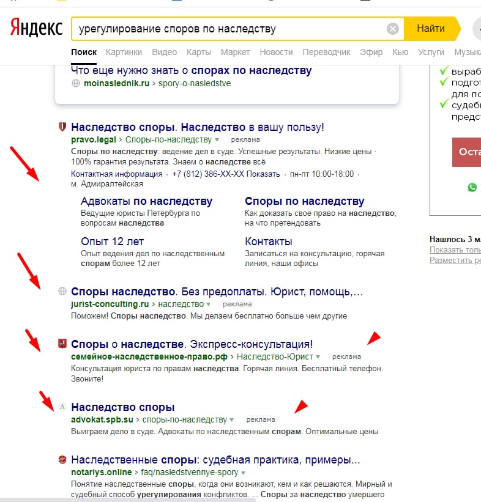The height and width of the screenshot is (502, 481).
Task: Open the Споры по наследству sitelink
Action: (304, 201)
